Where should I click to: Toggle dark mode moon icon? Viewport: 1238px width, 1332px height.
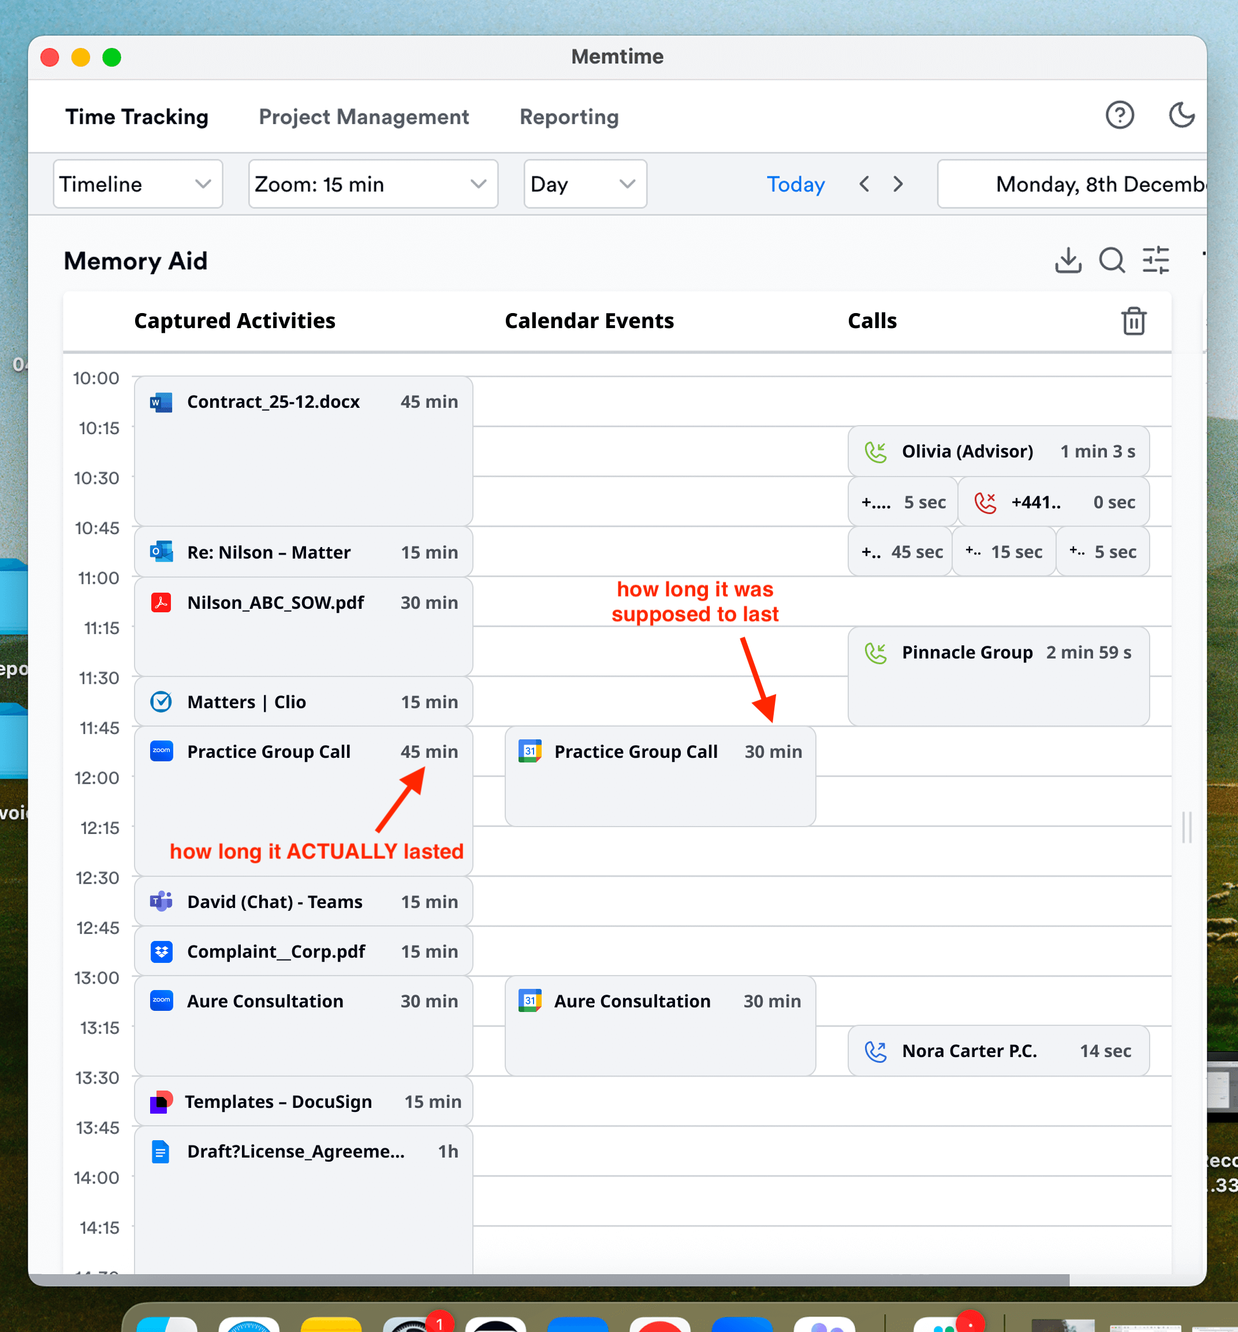click(x=1181, y=116)
